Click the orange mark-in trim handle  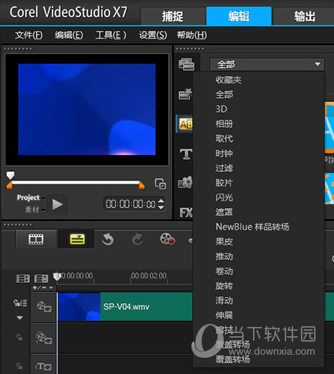[9, 185]
